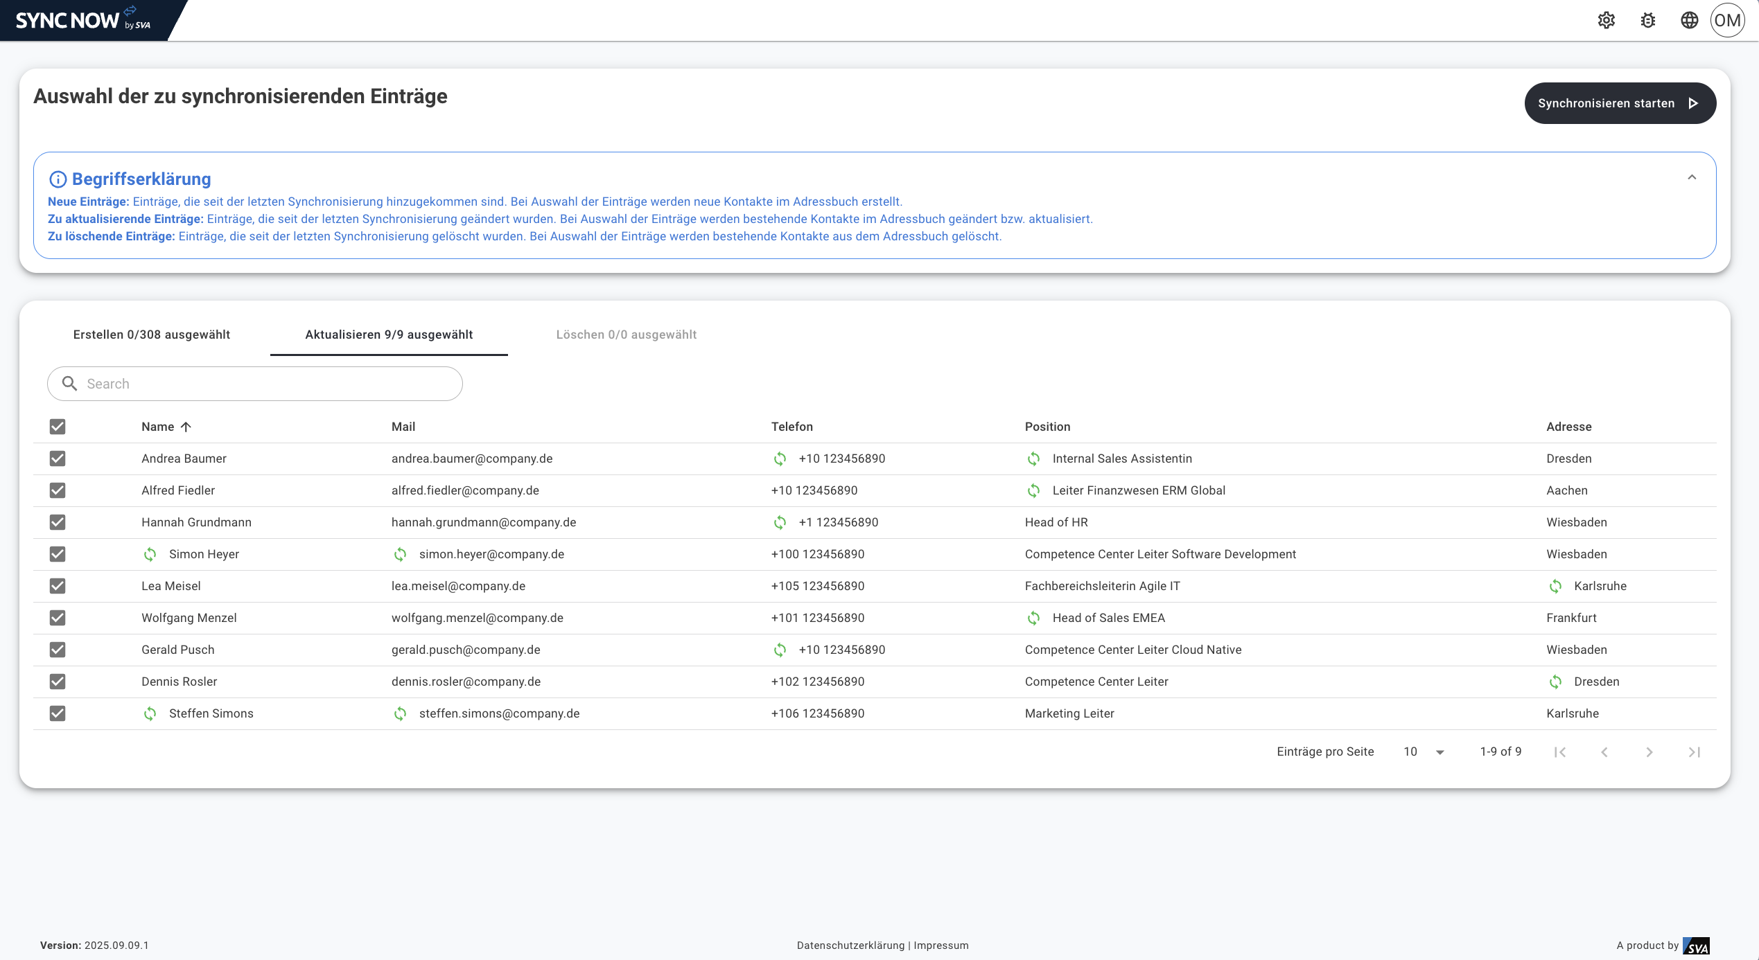Open the settings gear icon
This screenshot has height=960, width=1759.
pos(1607,20)
